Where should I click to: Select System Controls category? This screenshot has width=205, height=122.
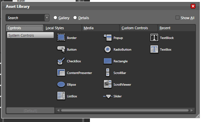coord(30,35)
